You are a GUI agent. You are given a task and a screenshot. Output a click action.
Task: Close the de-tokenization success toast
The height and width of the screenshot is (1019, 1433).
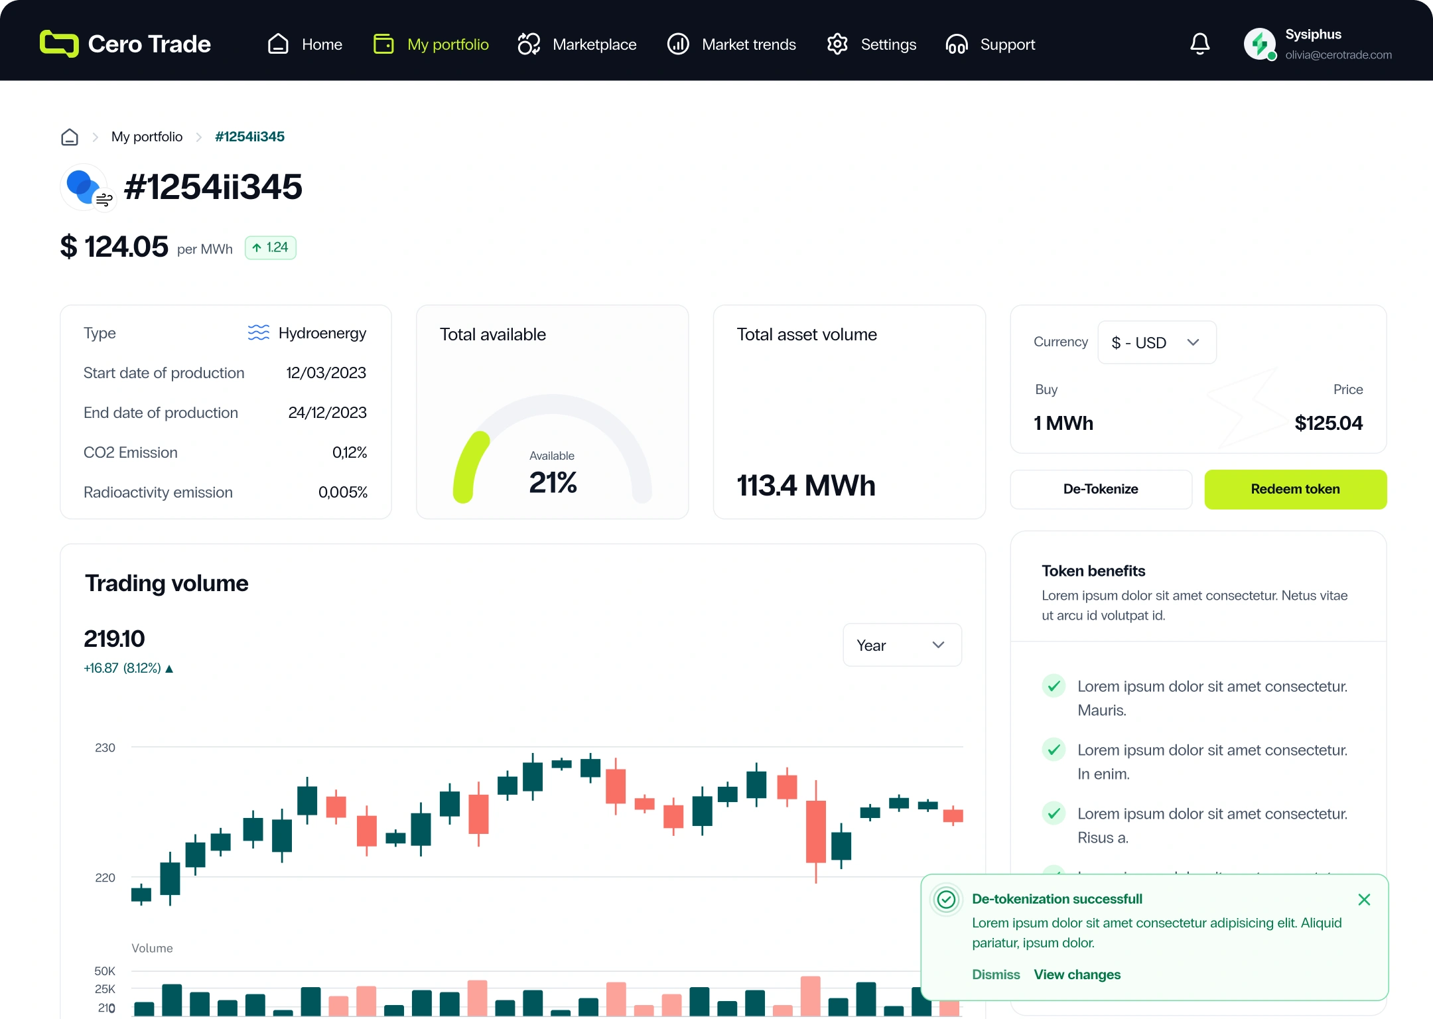(1364, 900)
